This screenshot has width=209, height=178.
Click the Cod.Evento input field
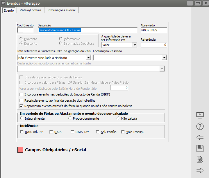click(x=25, y=30)
